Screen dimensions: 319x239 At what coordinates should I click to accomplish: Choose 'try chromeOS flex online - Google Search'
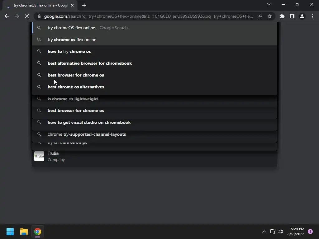tap(155, 28)
